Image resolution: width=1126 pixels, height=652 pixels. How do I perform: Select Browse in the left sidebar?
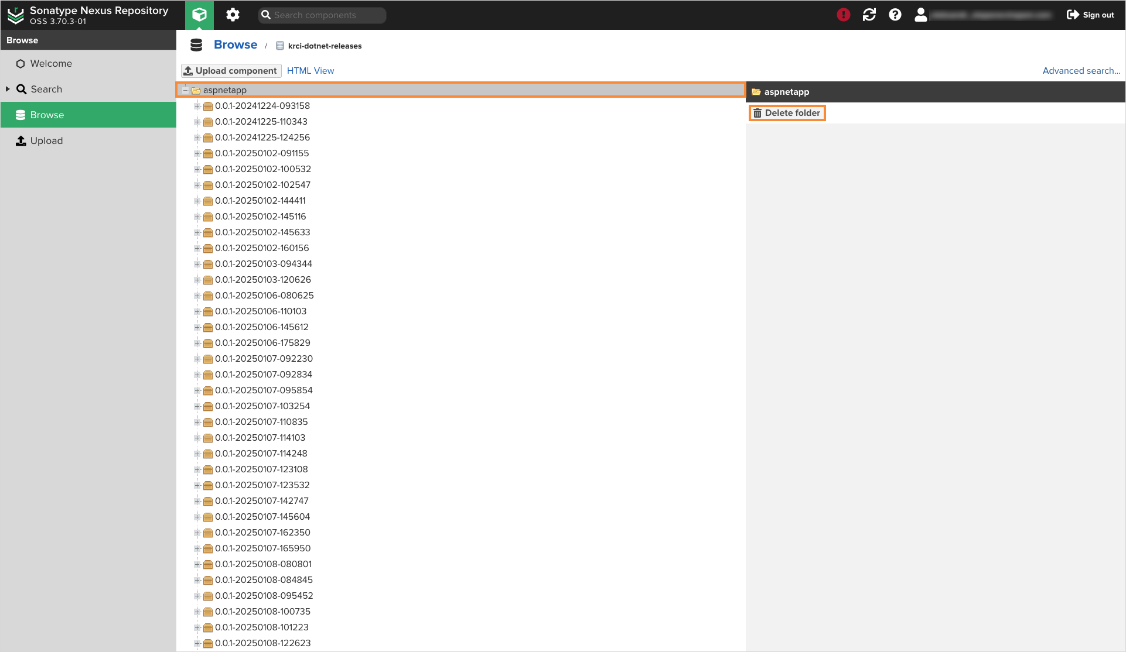[x=47, y=115]
